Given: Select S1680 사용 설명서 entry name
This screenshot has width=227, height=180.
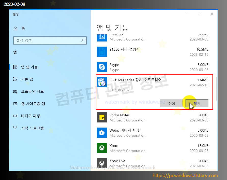Looking at the screenshot, I should click(125, 49).
